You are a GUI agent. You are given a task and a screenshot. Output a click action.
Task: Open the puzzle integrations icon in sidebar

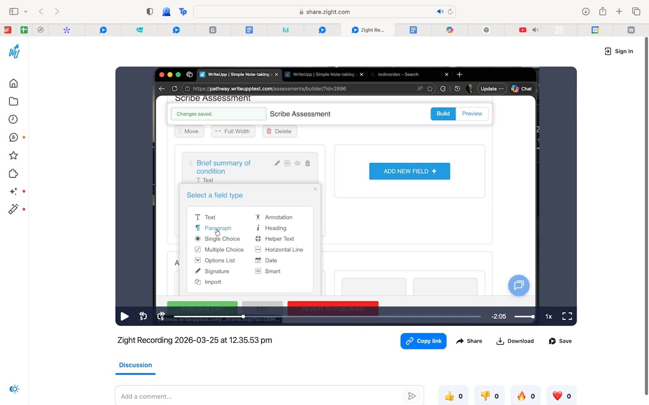[x=13, y=173]
